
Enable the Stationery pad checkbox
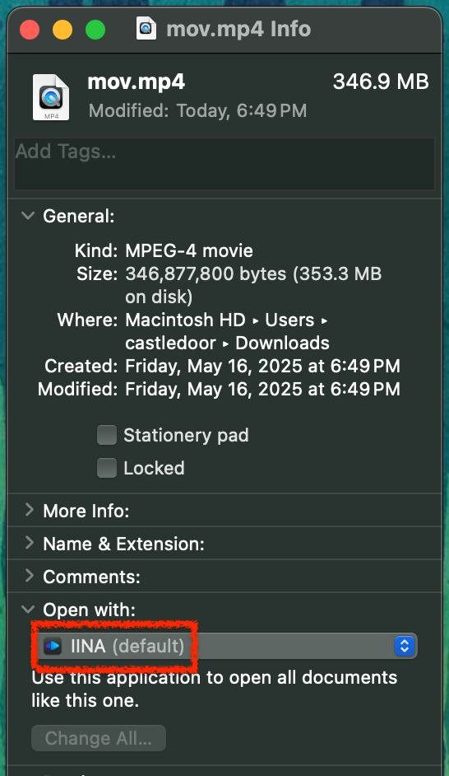(107, 435)
